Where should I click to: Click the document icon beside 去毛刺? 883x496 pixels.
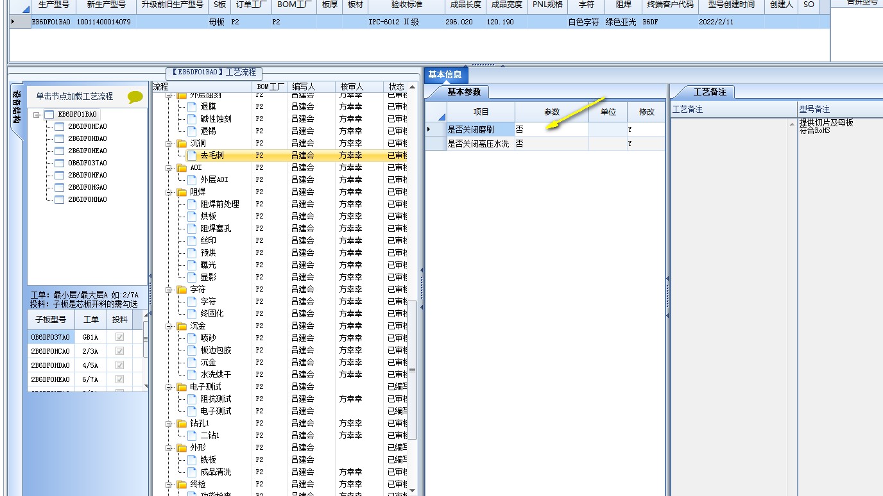tap(191, 155)
